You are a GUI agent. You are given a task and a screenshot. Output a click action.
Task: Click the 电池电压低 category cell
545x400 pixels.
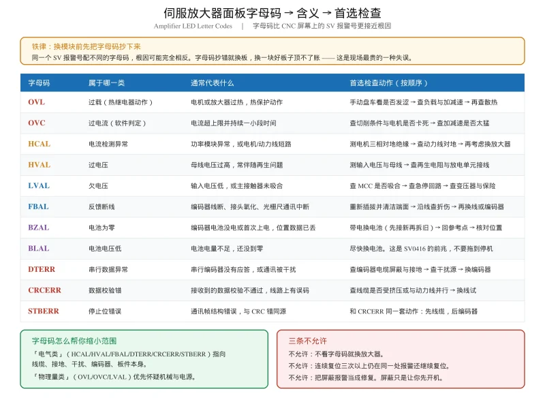click(x=105, y=249)
